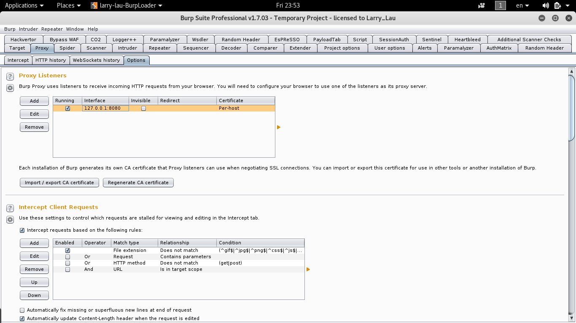Remove the selected intercept client request rule
Image resolution: width=576 pixels, height=323 pixels.
[x=34, y=269]
